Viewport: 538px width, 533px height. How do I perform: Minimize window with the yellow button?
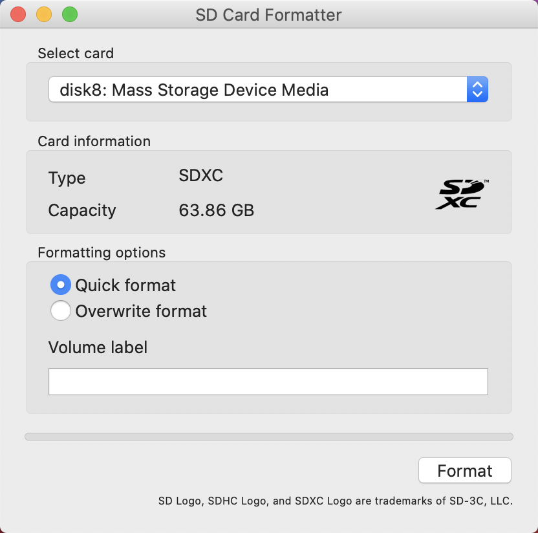point(44,15)
